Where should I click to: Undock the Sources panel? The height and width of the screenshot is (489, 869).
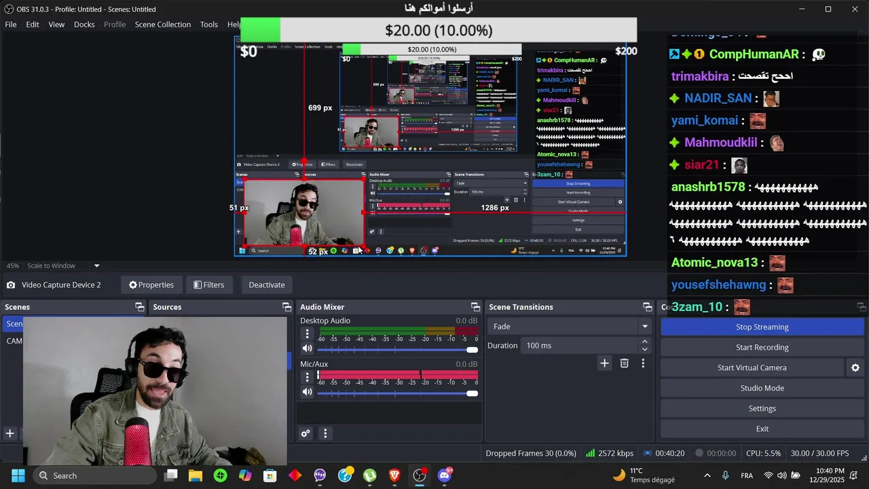click(286, 307)
